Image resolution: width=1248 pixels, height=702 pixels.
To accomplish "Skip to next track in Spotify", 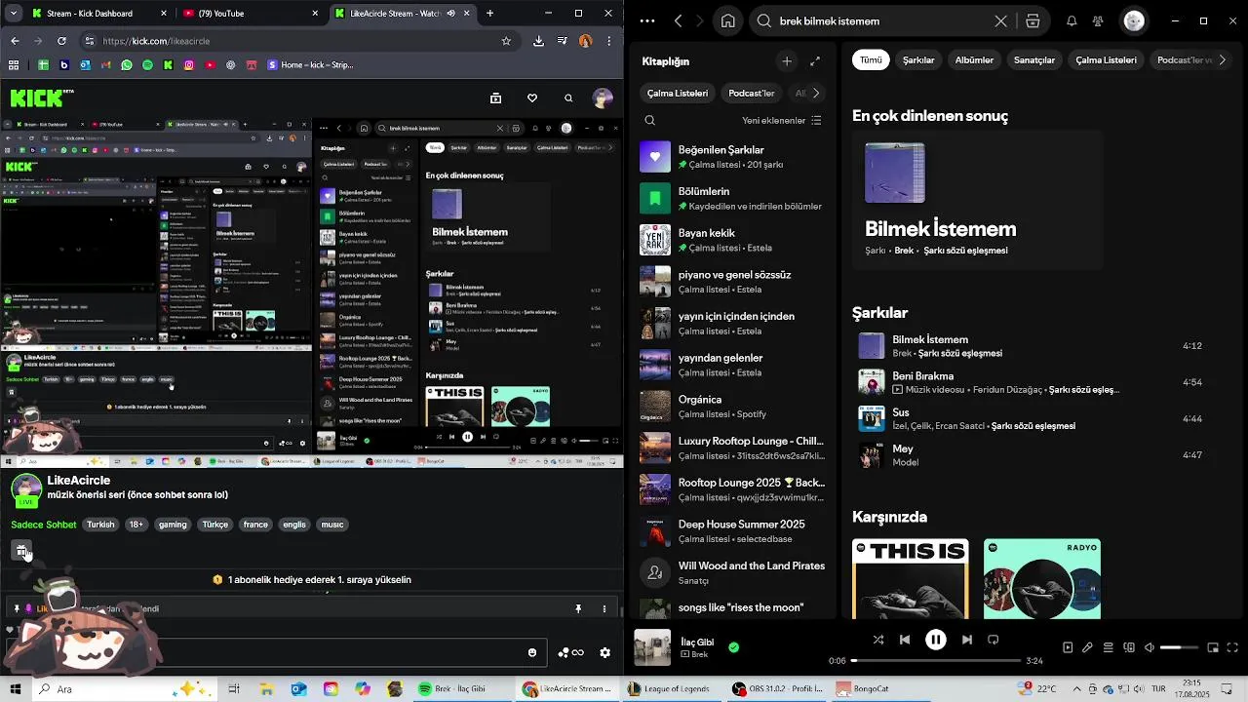I will [x=966, y=640].
